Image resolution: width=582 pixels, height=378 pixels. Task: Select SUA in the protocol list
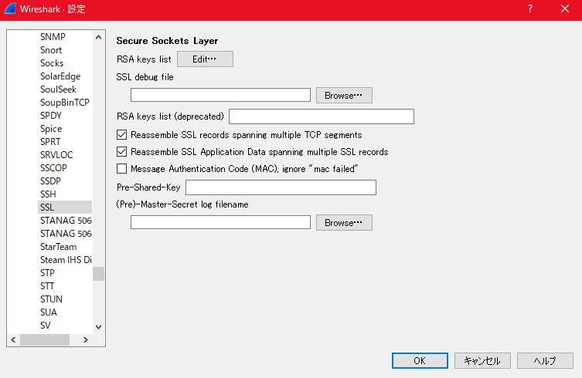click(49, 312)
